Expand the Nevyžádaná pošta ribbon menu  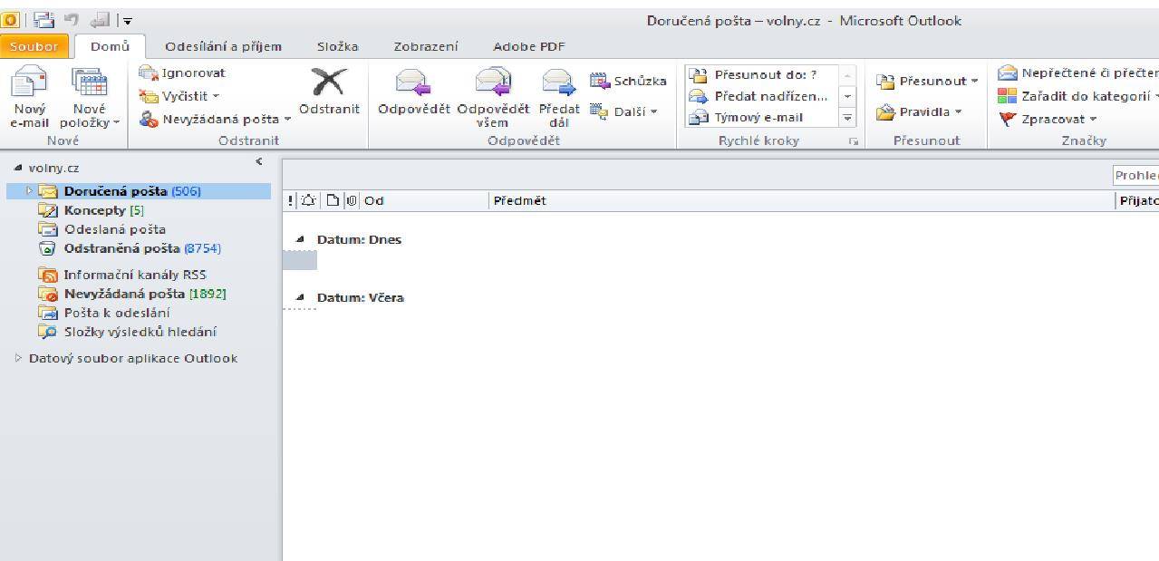click(x=215, y=118)
